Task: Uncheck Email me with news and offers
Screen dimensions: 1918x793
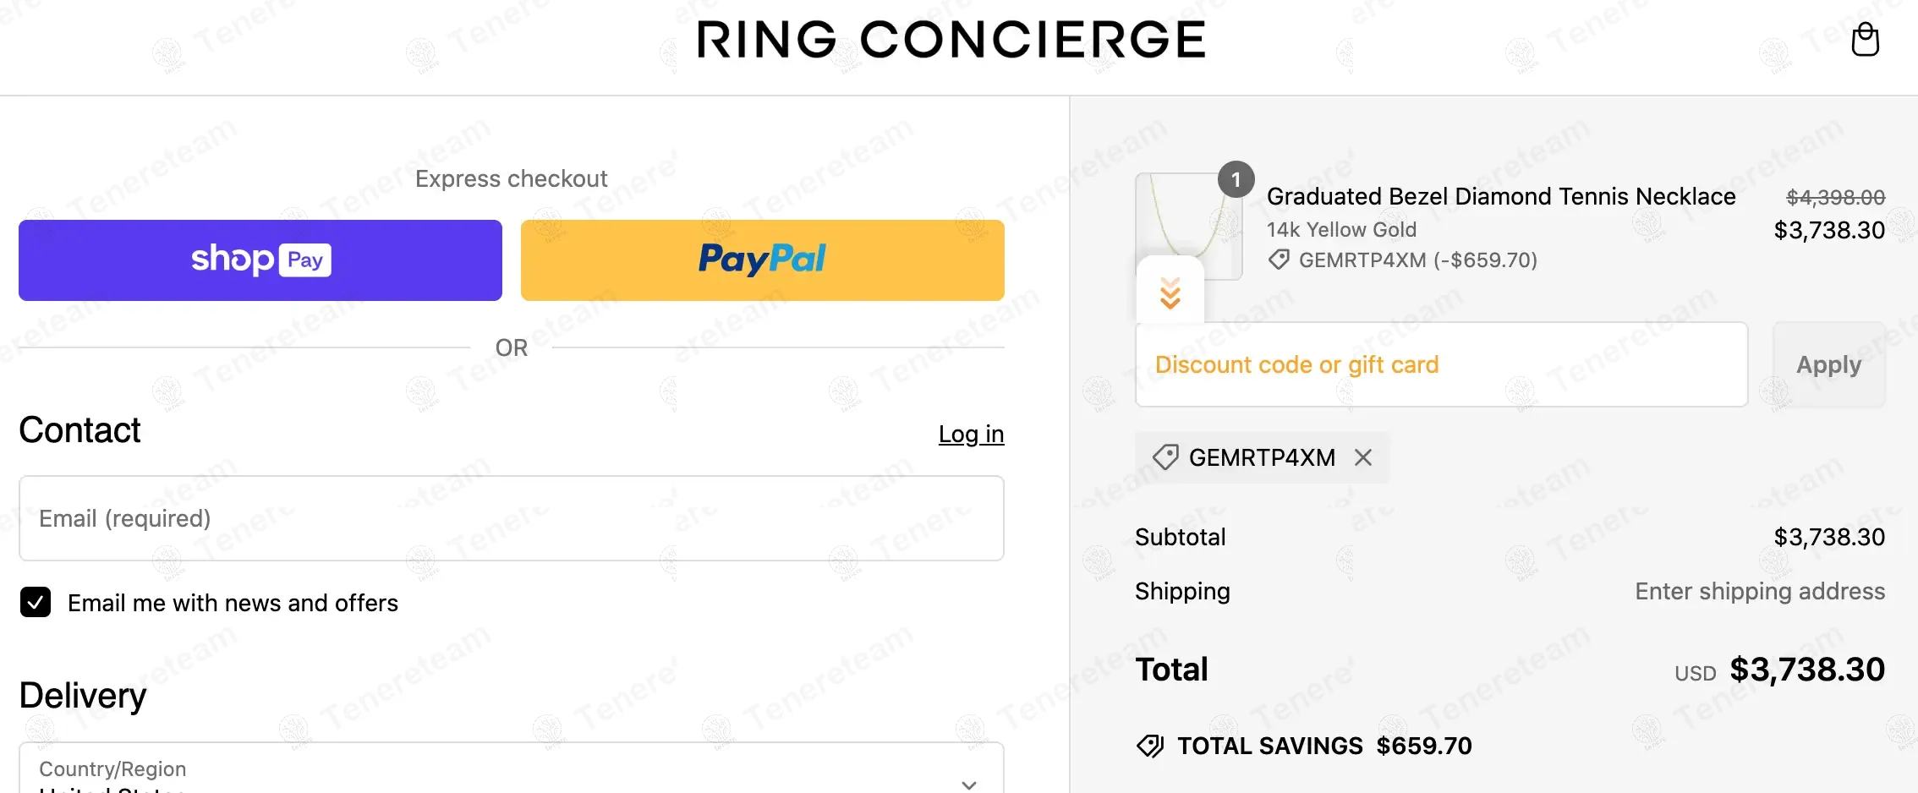Action: point(36,603)
